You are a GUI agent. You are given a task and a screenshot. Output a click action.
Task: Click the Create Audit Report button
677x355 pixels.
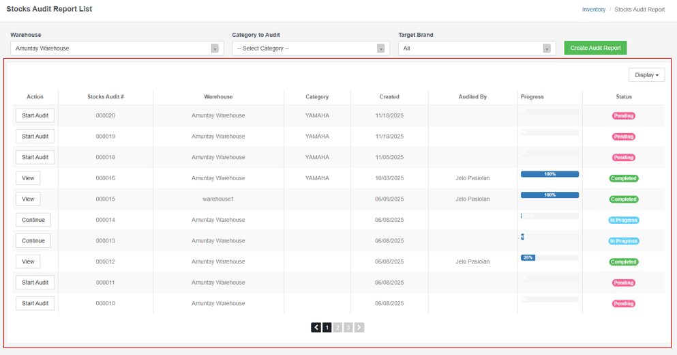595,48
